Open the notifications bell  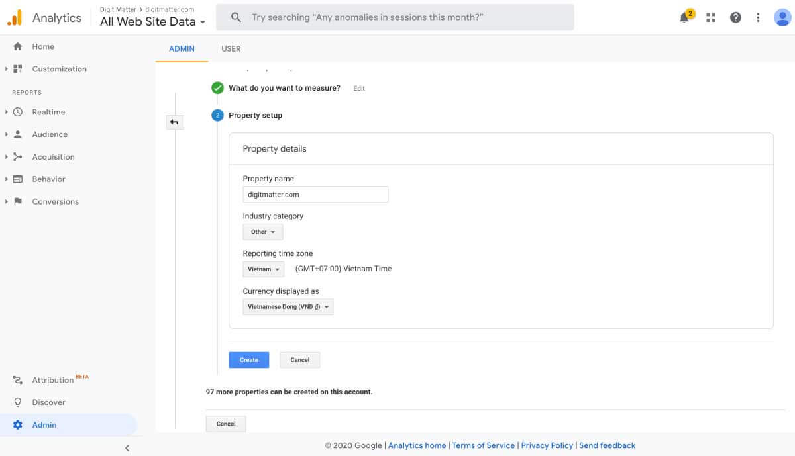pos(683,17)
